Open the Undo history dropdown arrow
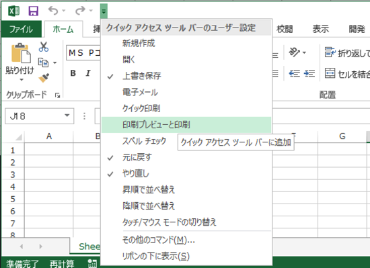This screenshot has width=370, height=268. click(64, 11)
